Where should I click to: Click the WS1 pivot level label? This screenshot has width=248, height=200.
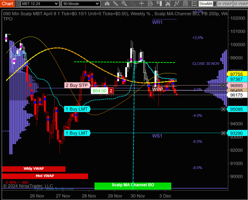157,136
